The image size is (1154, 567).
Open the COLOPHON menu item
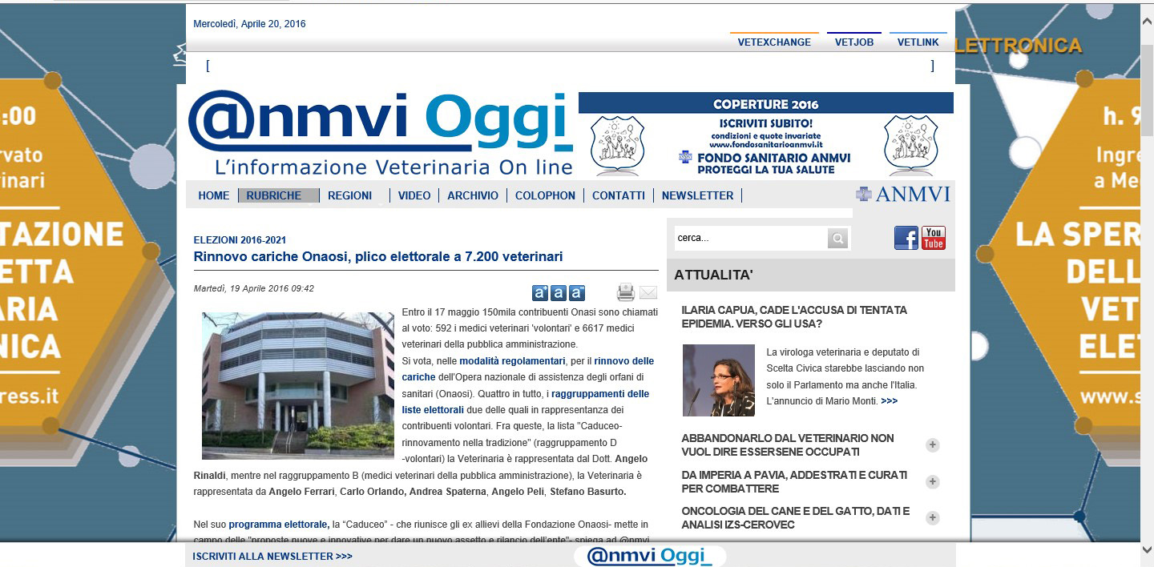[x=545, y=195]
